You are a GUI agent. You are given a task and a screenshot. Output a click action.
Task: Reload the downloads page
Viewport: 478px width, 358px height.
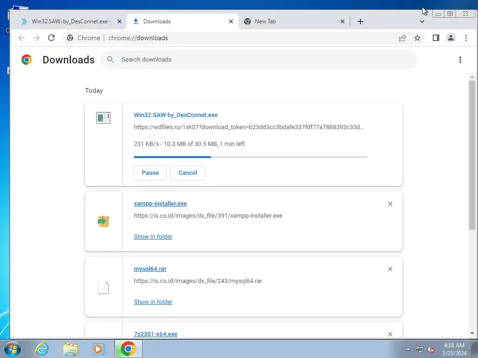[x=51, y=38]
